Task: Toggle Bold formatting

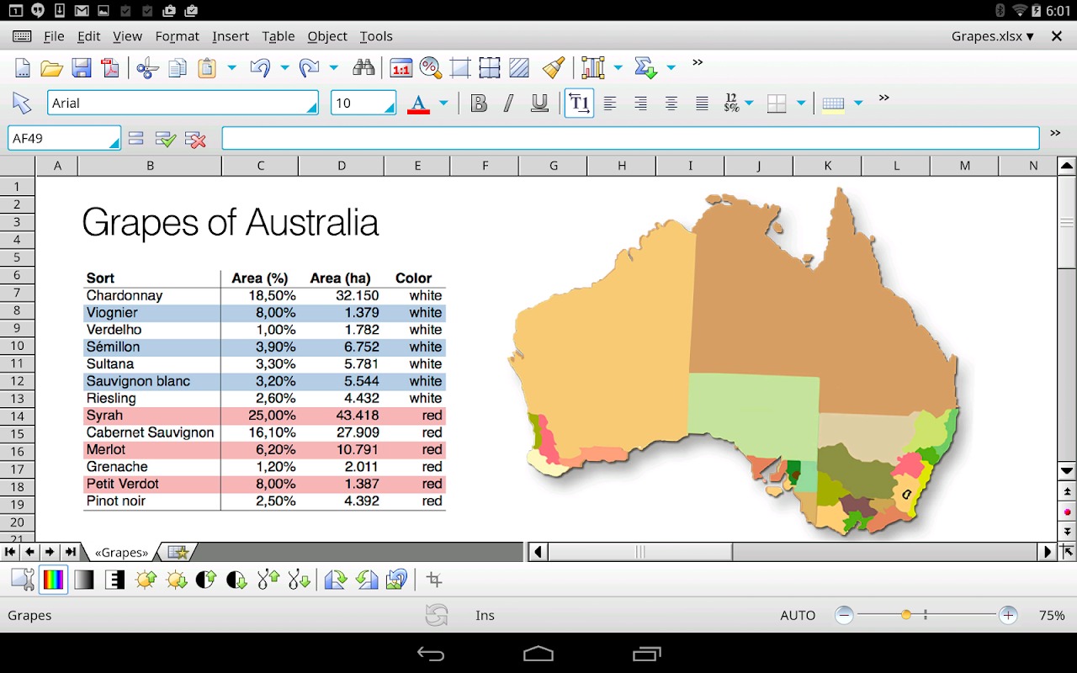Action: click(x=479, y=103)
